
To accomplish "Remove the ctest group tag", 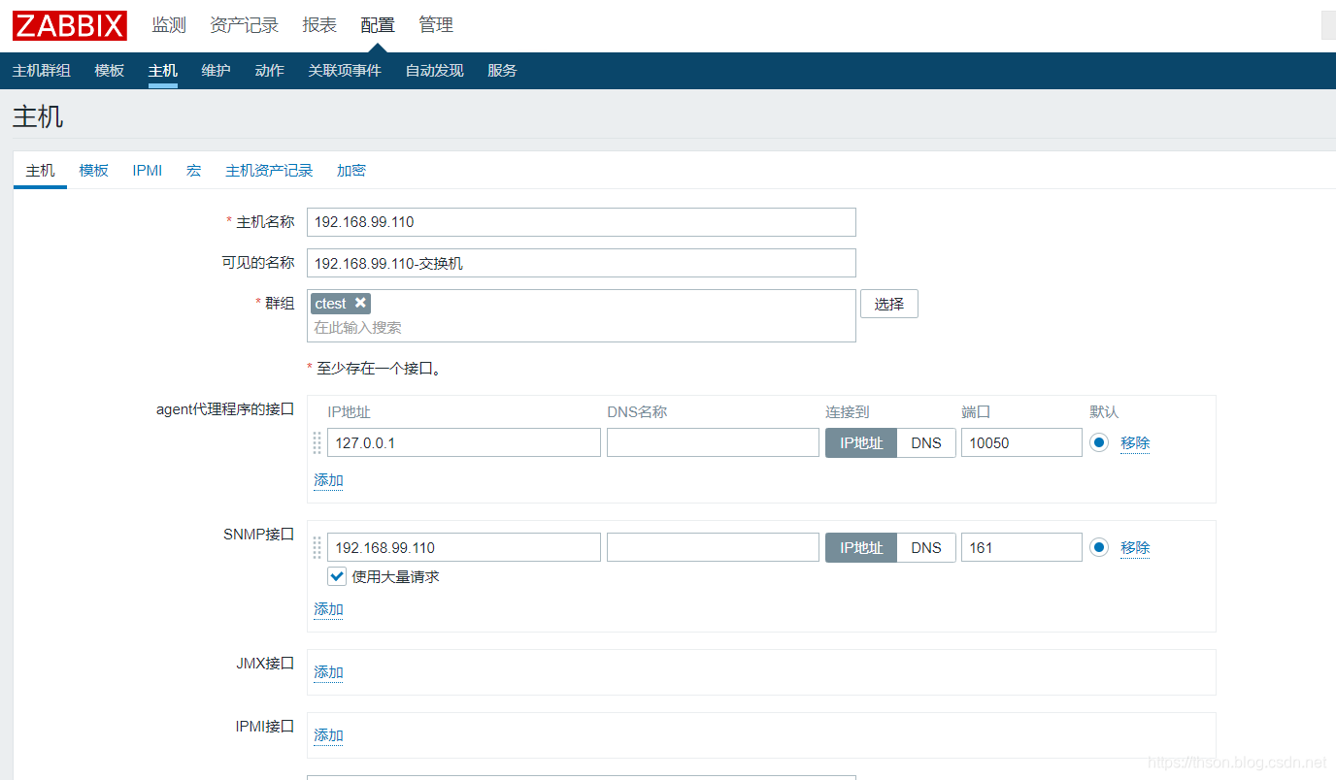I will pyautogui.click(x=360, y=303).
